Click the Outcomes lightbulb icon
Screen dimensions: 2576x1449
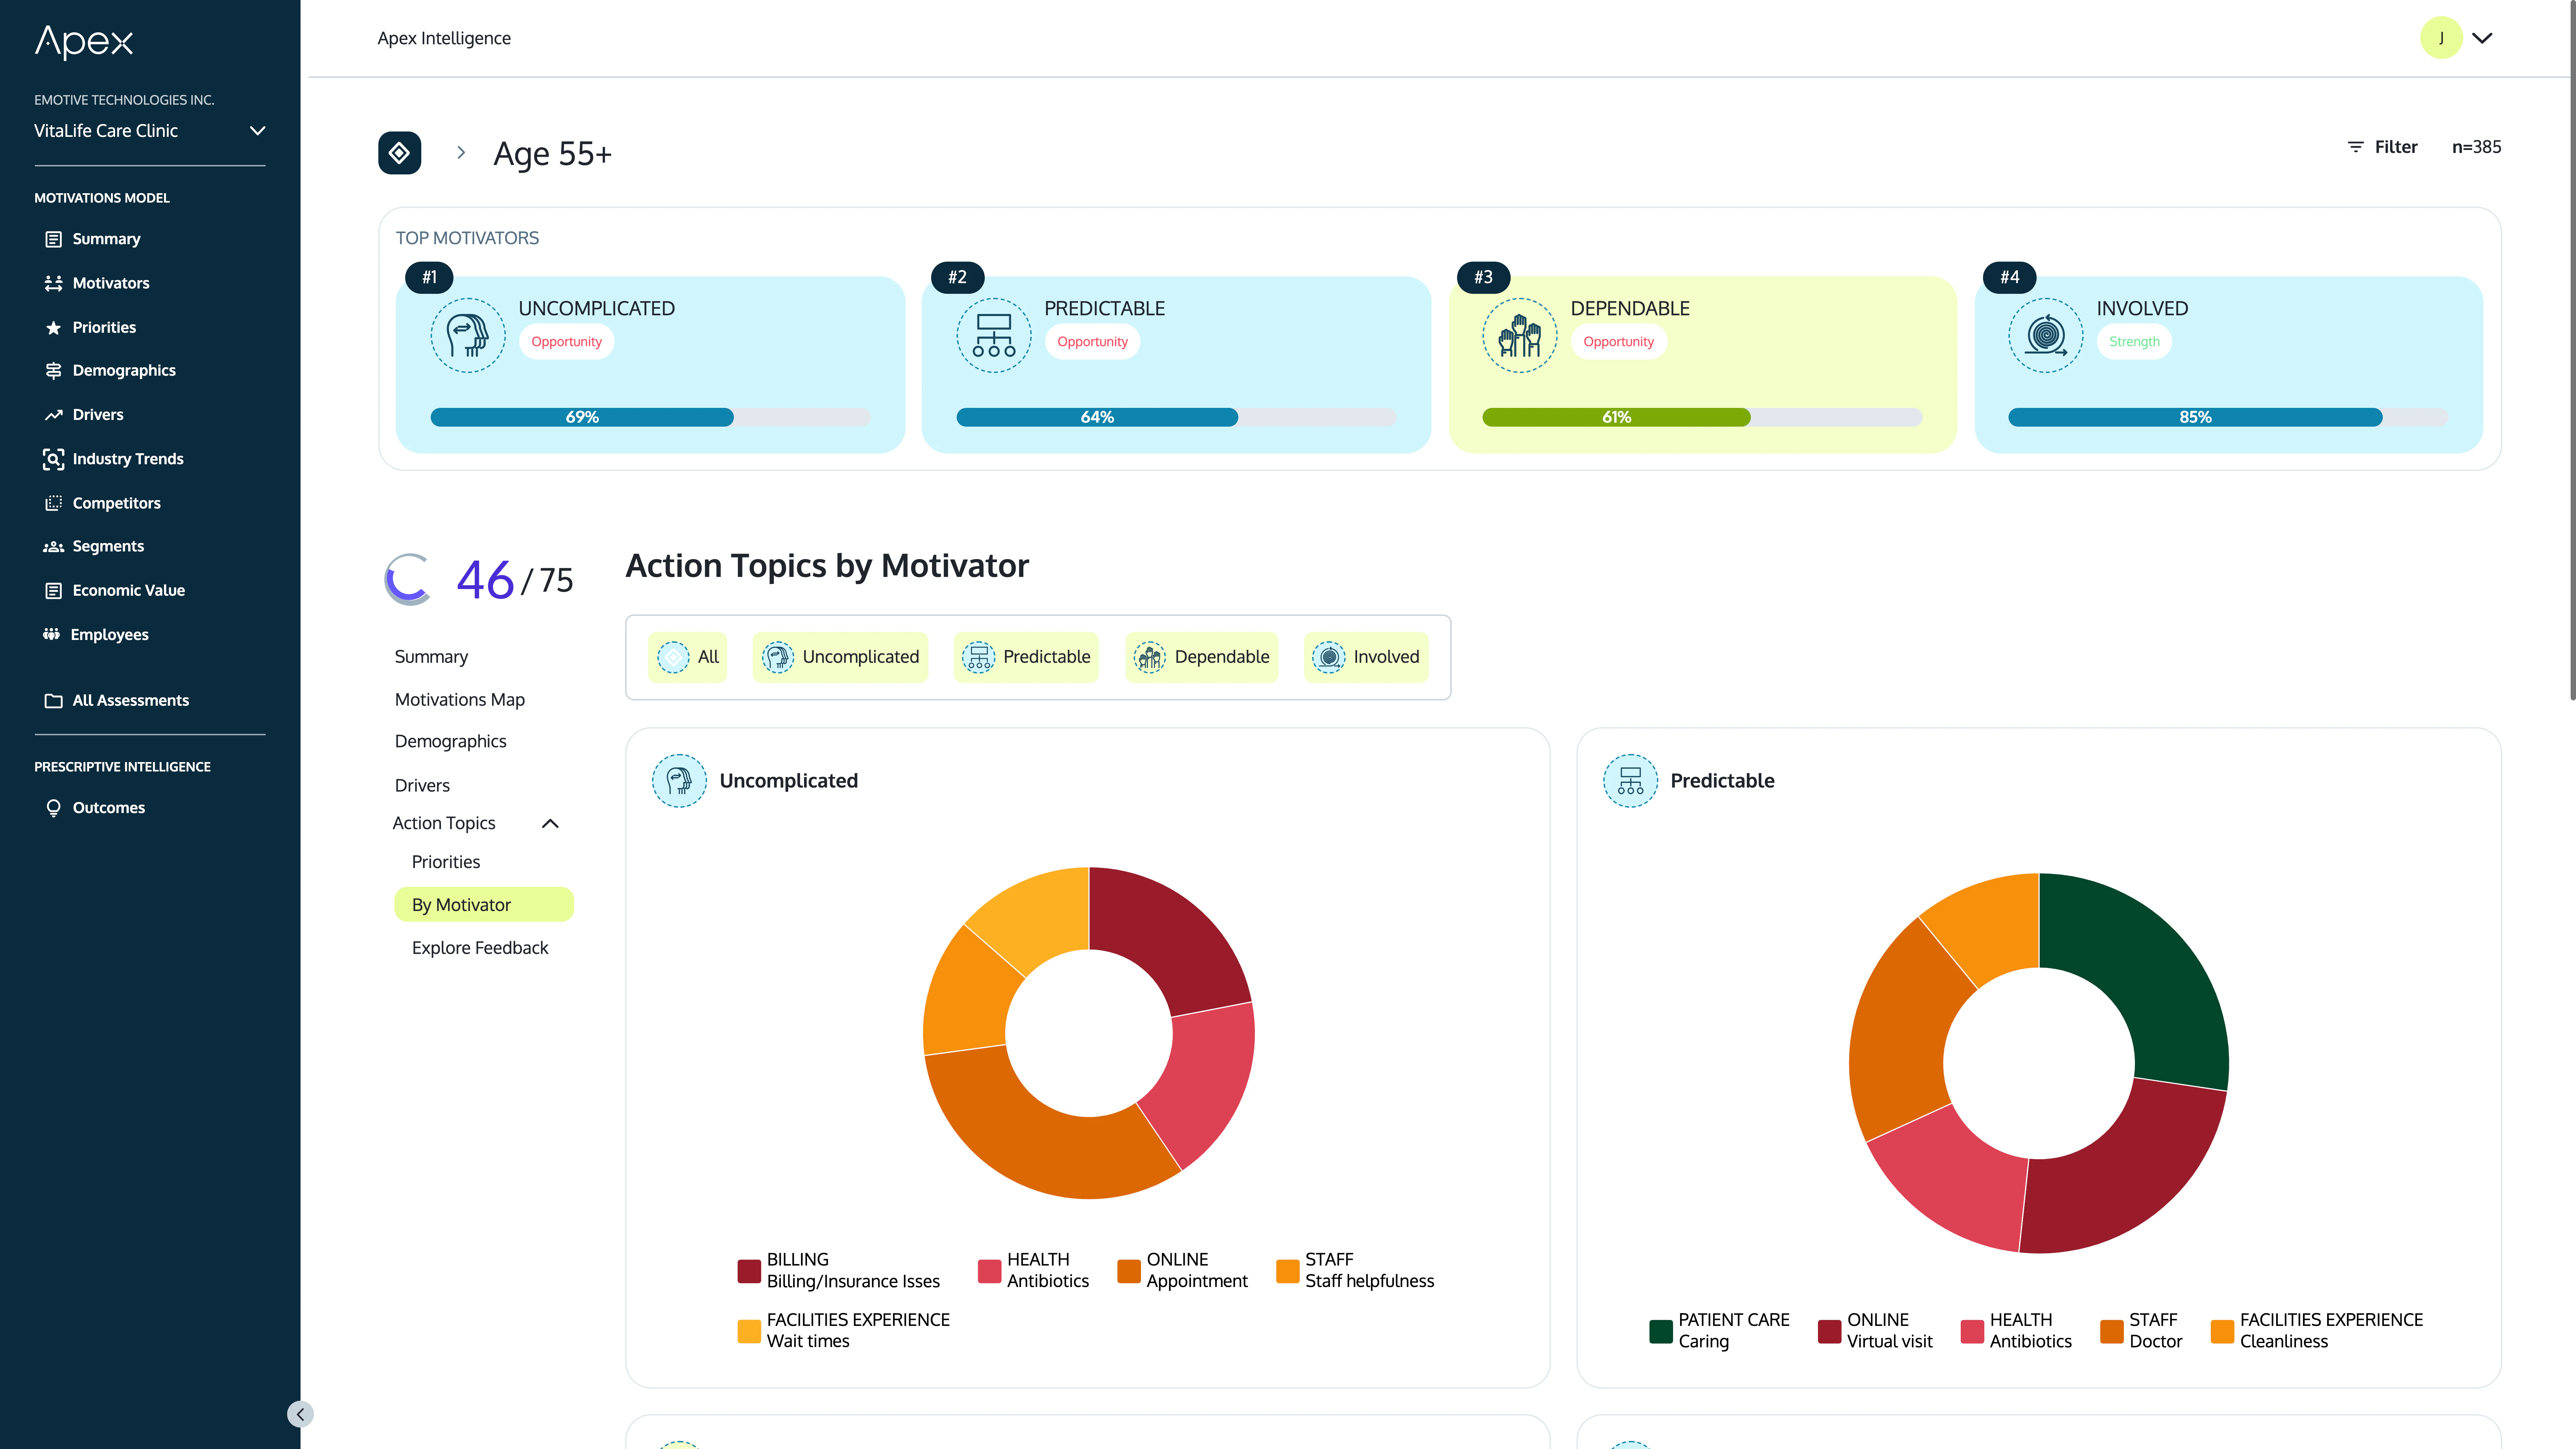[x=54, y=808]
